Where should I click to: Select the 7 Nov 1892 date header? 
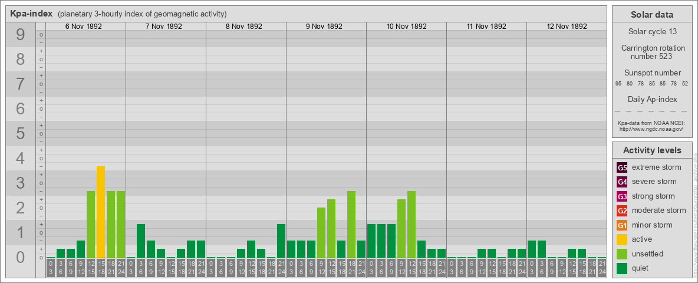(x=164, y=27)
